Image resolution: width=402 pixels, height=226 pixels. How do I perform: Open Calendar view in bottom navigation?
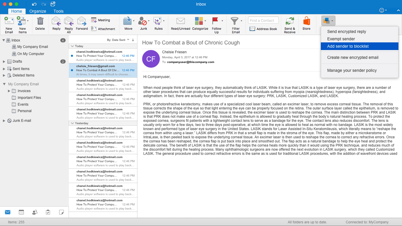21,212
